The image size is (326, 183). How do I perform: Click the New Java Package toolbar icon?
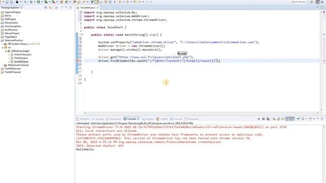pos(62,2)
